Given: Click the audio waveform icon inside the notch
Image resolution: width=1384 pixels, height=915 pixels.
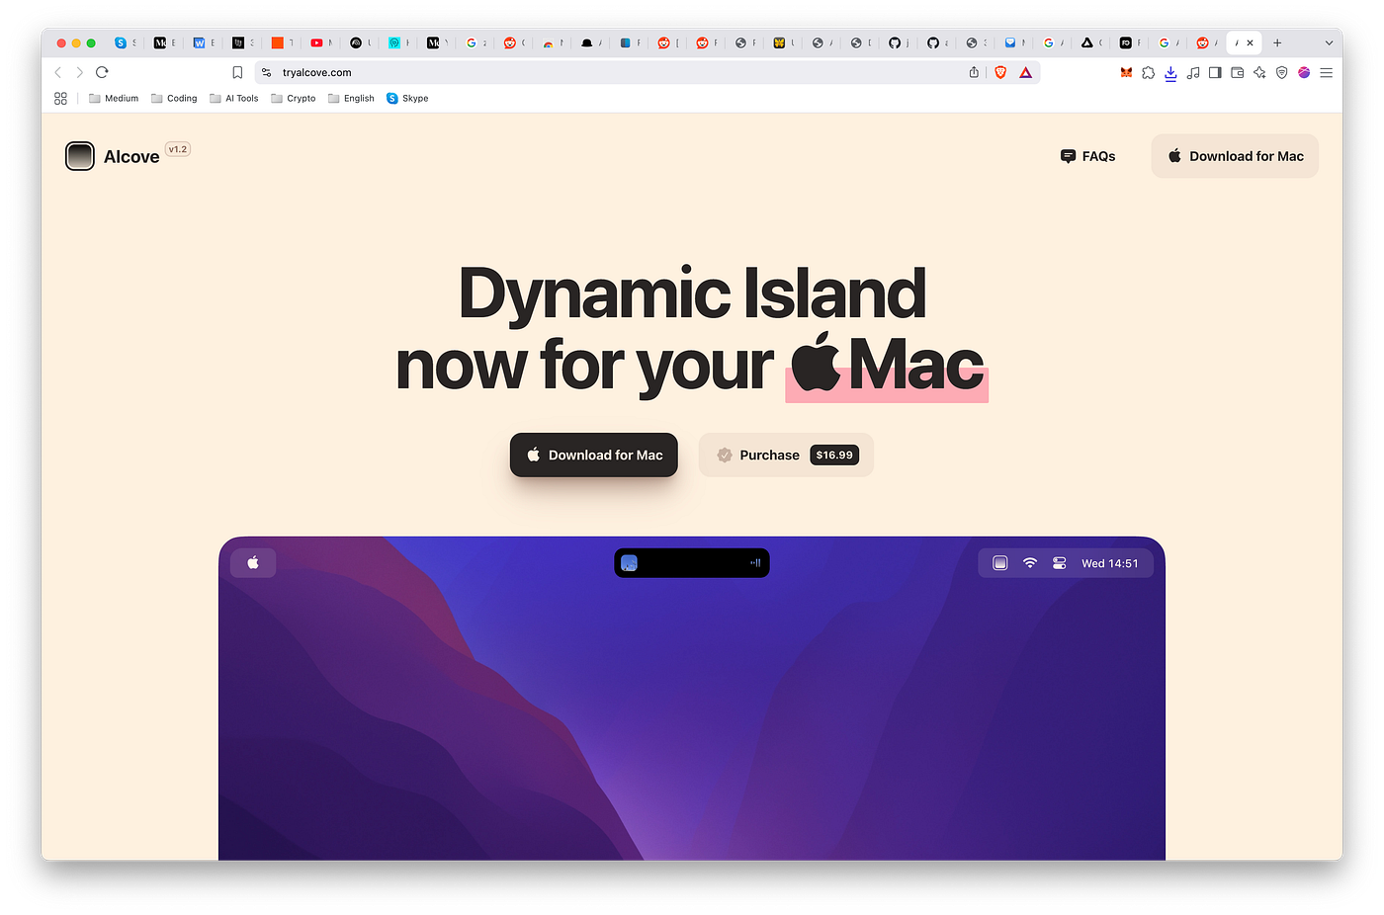Looking at the screenshot, I should coord(755,563).
